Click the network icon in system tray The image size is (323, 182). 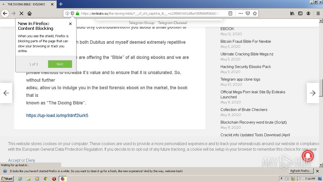(x=293, y=179)
